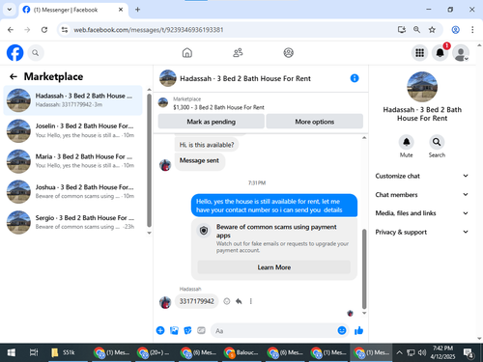Image resolution: width=483 pixels, height=362 pixels.
Task: Bookmark this page with the star icon
Action: click(x=432, y=30)
